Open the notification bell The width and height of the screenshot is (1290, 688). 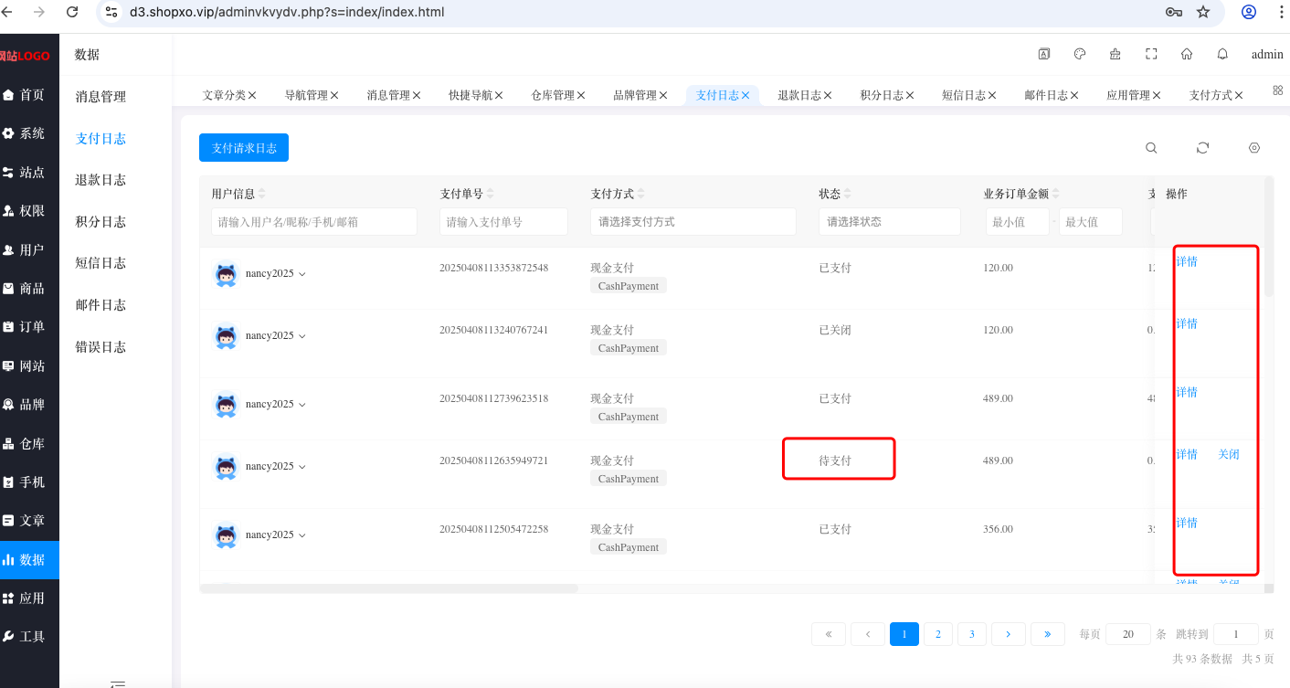1222,54
